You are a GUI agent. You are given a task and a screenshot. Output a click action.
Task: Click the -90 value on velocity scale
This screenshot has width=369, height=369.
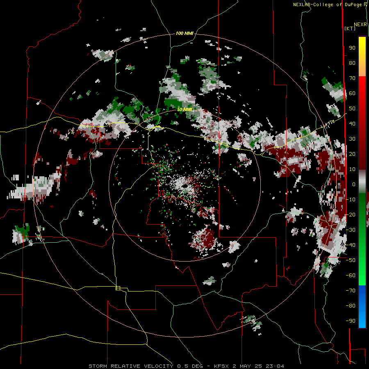[351, 321]
